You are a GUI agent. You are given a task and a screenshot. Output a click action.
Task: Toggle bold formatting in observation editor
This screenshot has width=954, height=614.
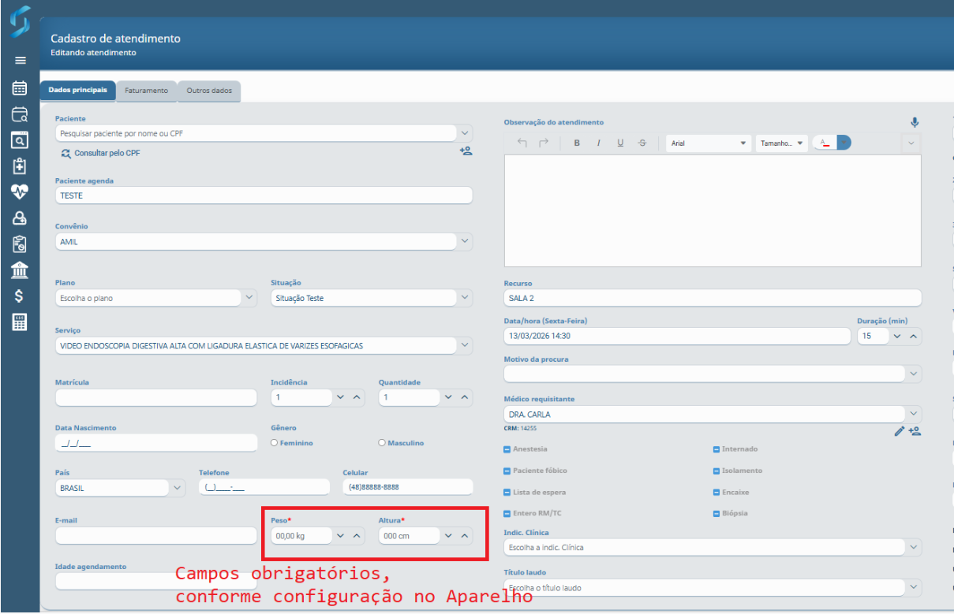(577, 143)
